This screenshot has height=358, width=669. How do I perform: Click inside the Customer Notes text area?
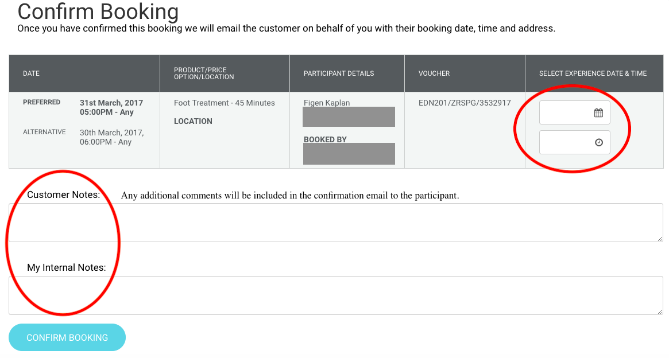[x=334, y=223]
